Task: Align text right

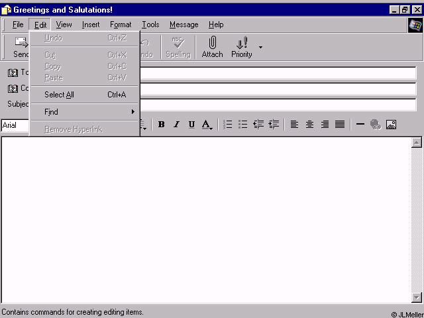Action: click(x=325, y=125)
